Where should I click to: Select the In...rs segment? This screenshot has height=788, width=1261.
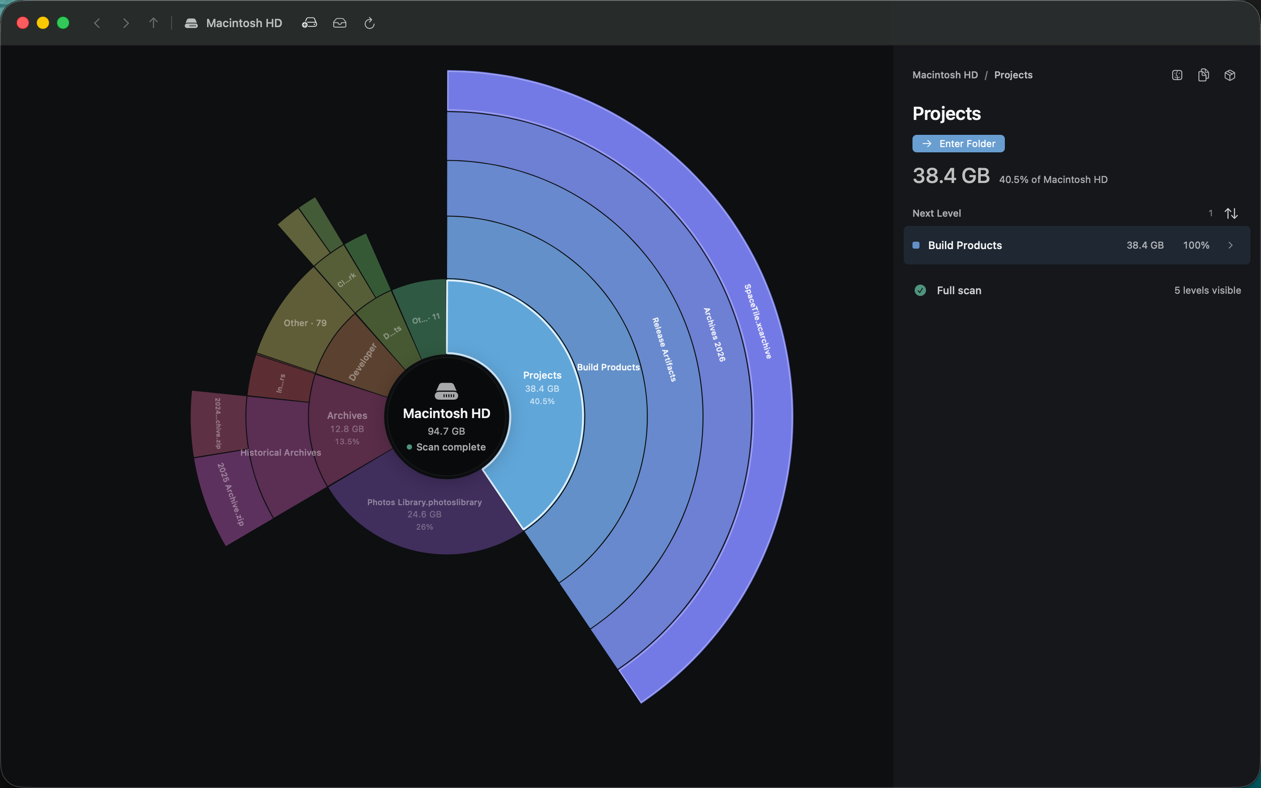(x=280, y=383)
